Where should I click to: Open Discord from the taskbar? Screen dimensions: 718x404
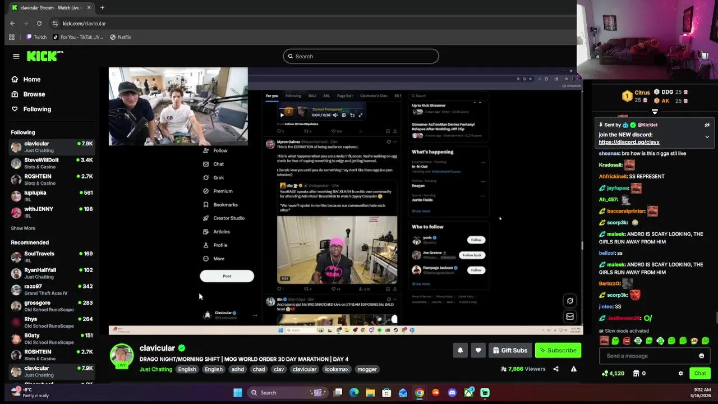point(452,393)
